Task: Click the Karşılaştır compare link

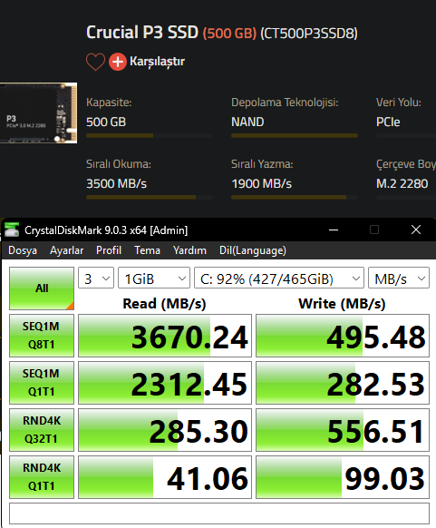Action: tap(157, 62)
